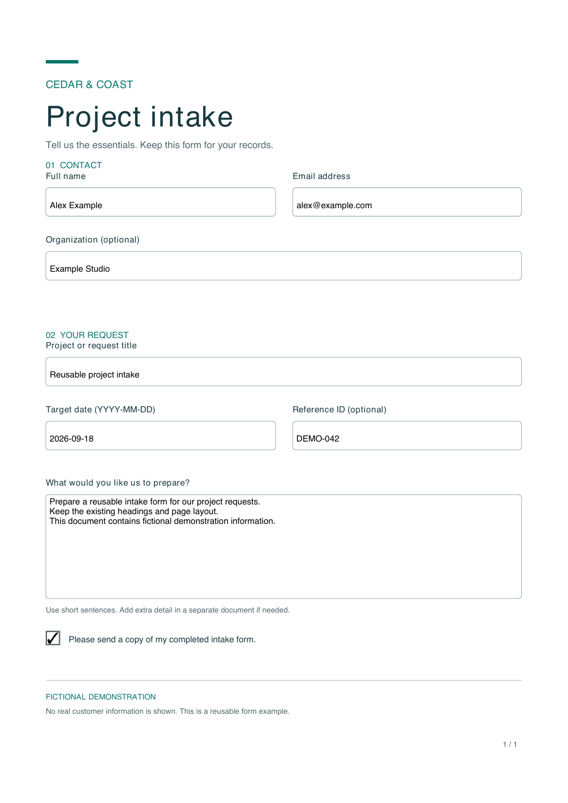
Task: Click the teal accent bar above the brand
Action: 62,62
